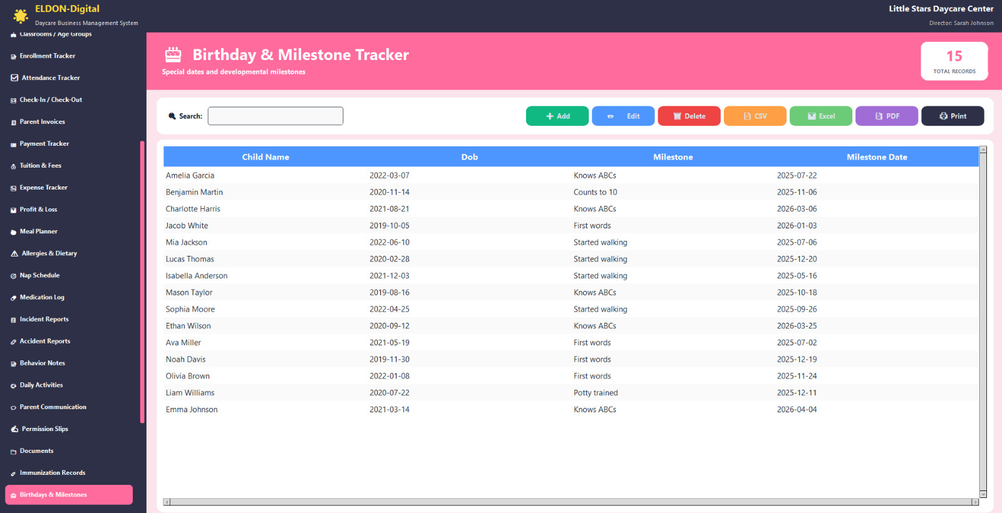1002x513 pixels.
Task: Click Noah Davis dob 2019-11-30
Action: (x=390, y=359)
